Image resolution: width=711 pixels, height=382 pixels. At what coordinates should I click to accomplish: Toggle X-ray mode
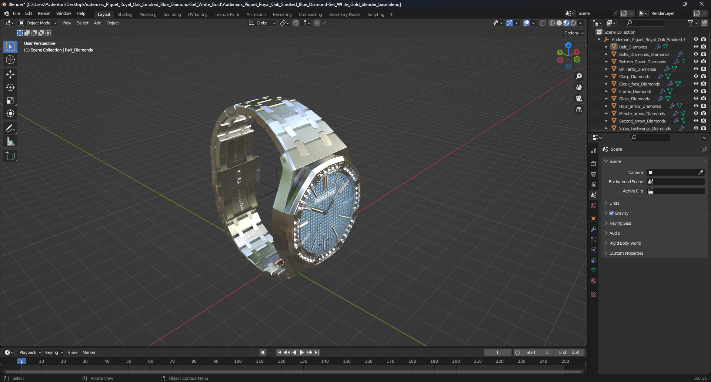pyautogui.click(x=543, y=23)
